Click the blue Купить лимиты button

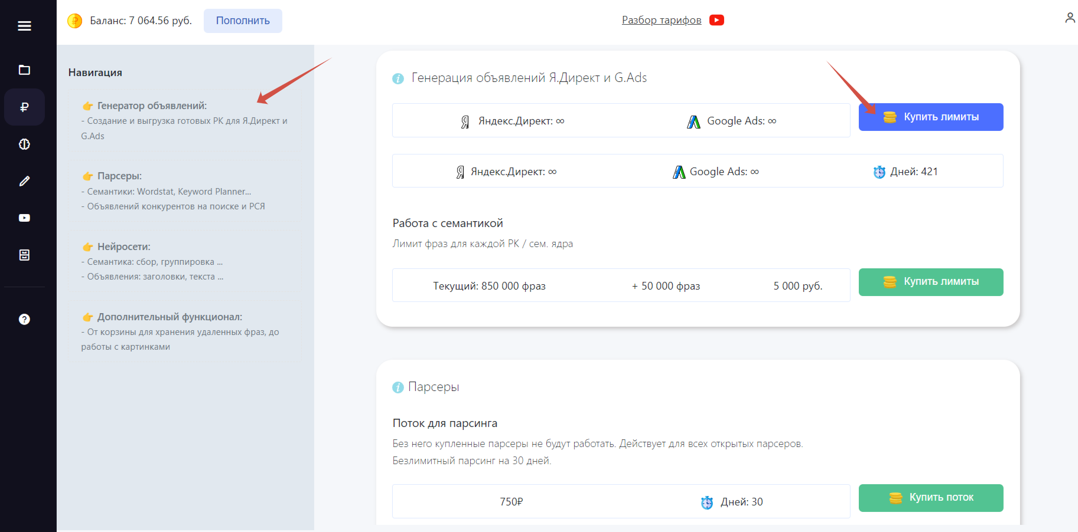[931, 117]
